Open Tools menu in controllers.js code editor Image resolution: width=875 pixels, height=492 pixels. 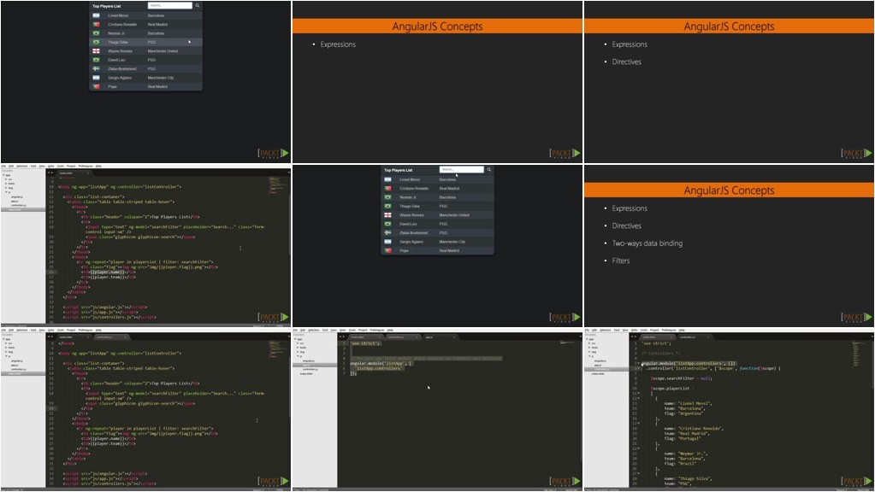point(643,330)
